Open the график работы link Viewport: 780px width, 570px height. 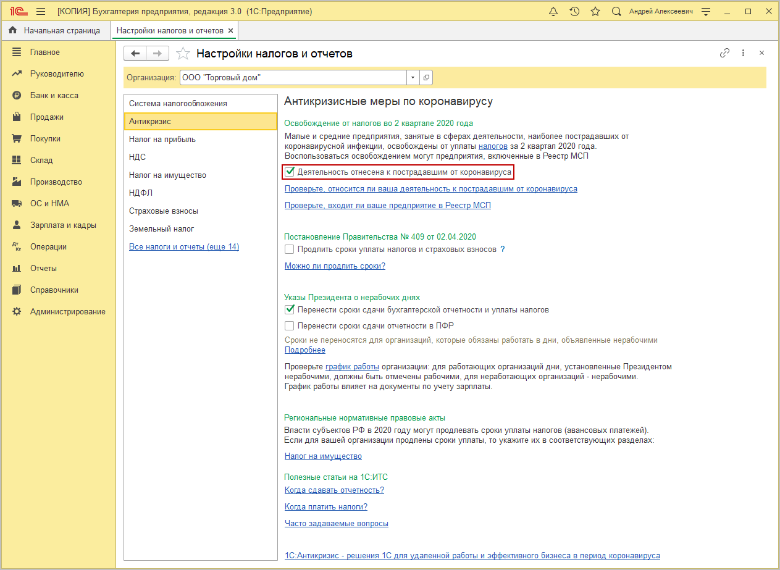point(352,367)
